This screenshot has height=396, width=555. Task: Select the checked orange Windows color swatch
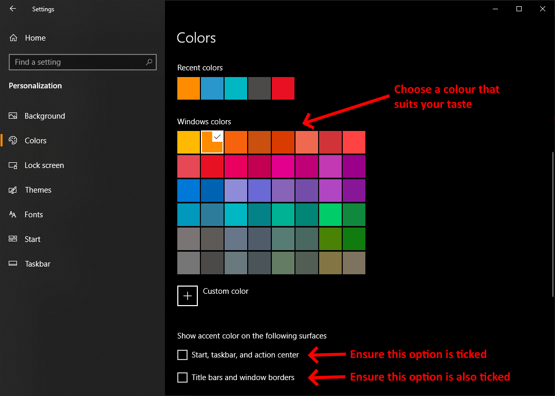(x=212, y=142)
